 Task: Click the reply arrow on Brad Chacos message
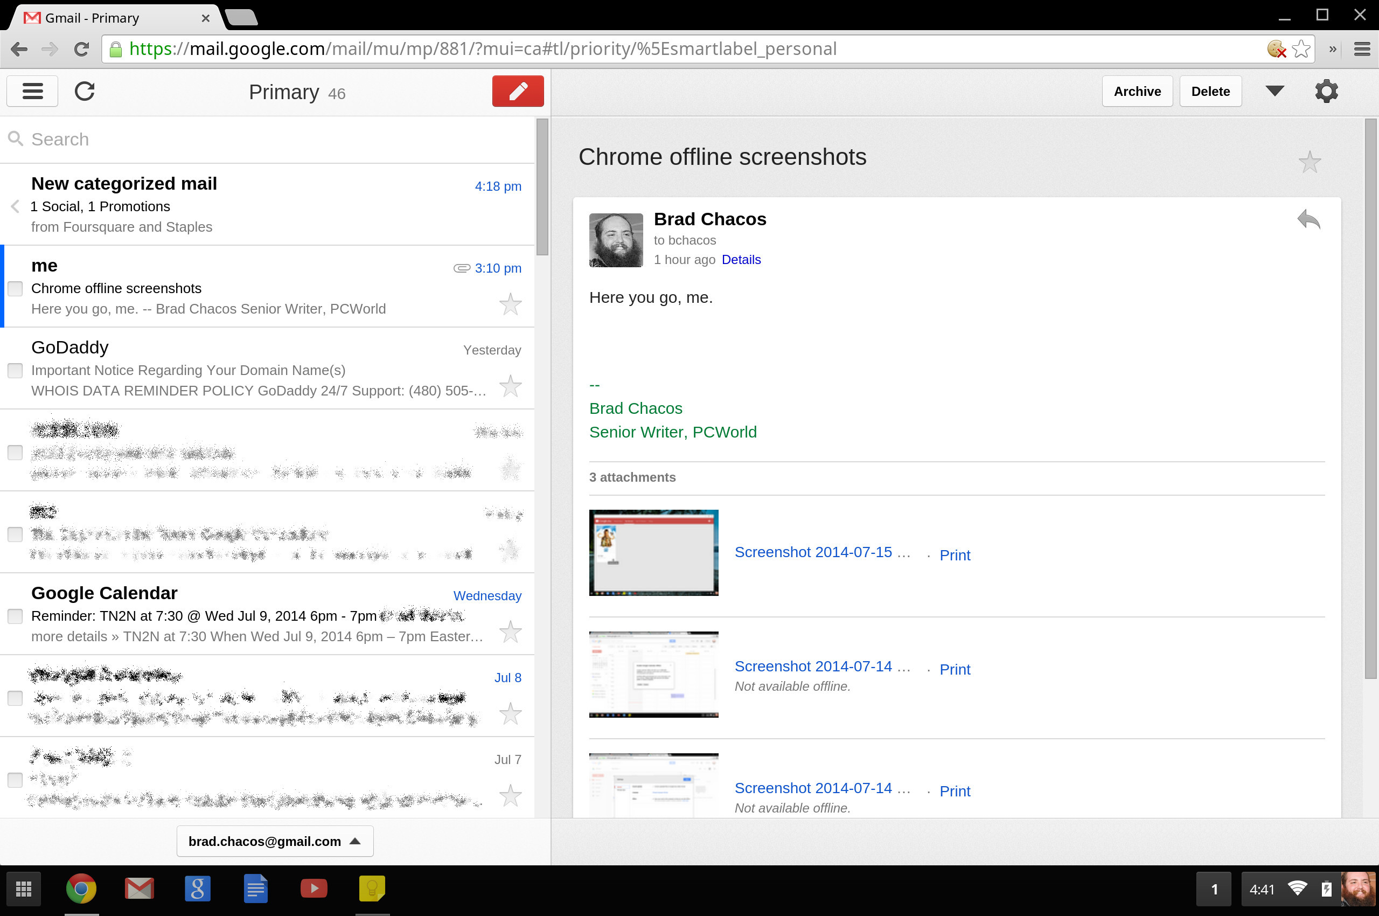click(x=1308, y=220)
